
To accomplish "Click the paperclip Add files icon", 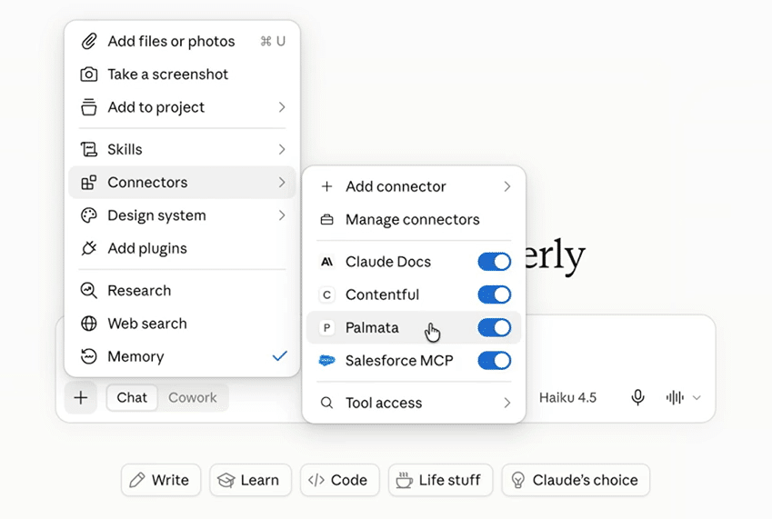I will point(88,41).
